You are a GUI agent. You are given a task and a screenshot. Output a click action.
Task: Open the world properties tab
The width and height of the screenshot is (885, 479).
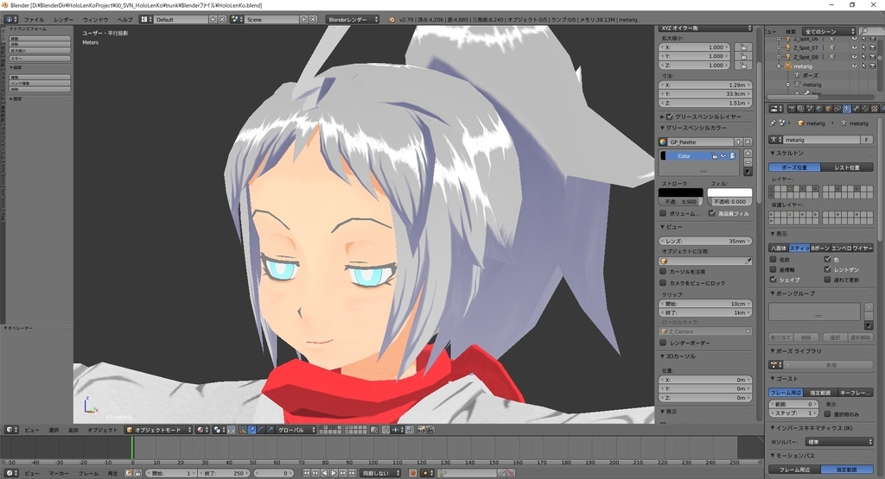click(819, 109)
